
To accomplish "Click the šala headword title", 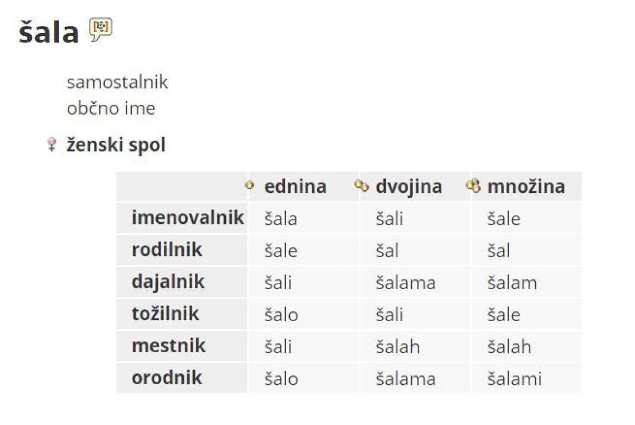I will click(x=49, y=32).
